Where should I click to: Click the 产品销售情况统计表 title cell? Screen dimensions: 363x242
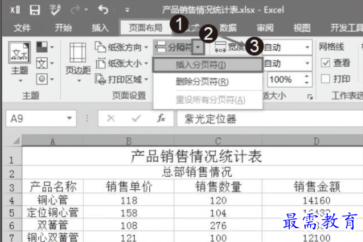(x=193, y=156)
